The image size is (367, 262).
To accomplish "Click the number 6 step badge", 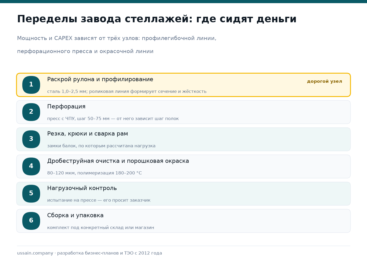I will [31, 221].
